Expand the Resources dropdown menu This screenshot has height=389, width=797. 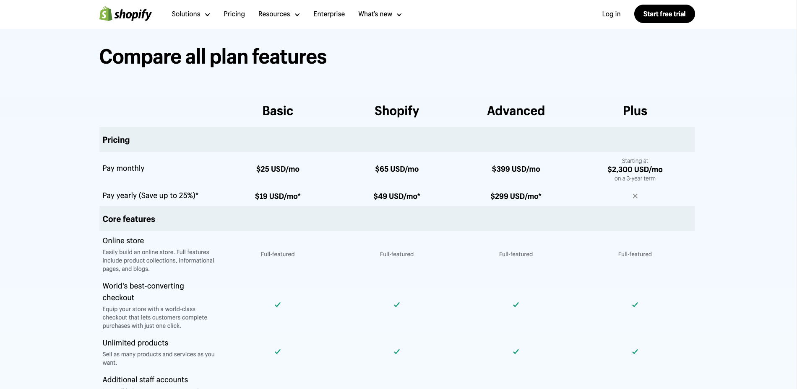coord(279,14)
